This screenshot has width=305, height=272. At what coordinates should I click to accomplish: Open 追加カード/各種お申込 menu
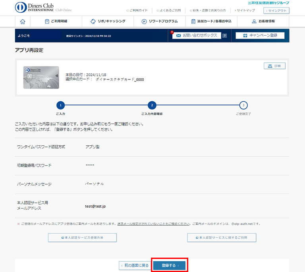tap(211, 21)
